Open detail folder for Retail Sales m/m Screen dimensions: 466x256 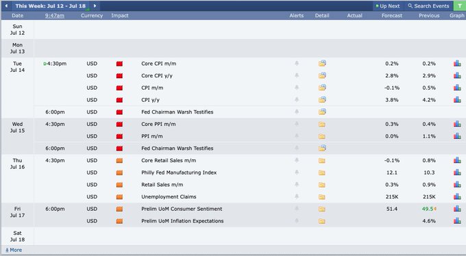point(322,185)
